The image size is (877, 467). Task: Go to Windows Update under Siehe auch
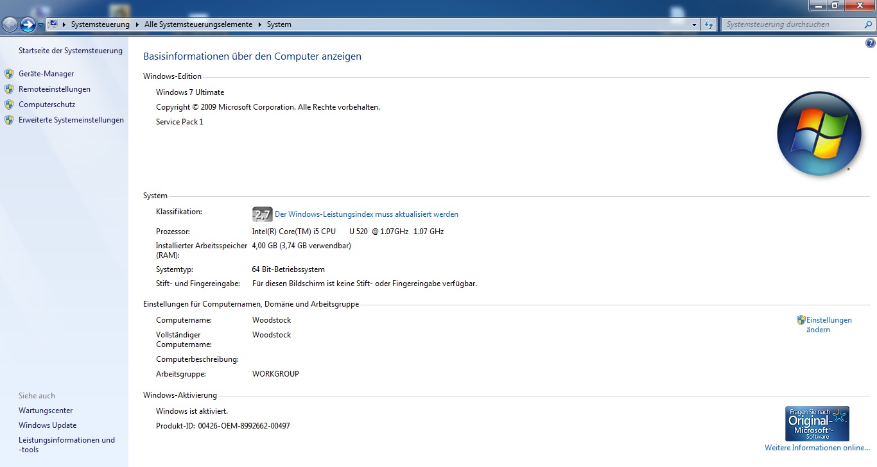[48, 425]
